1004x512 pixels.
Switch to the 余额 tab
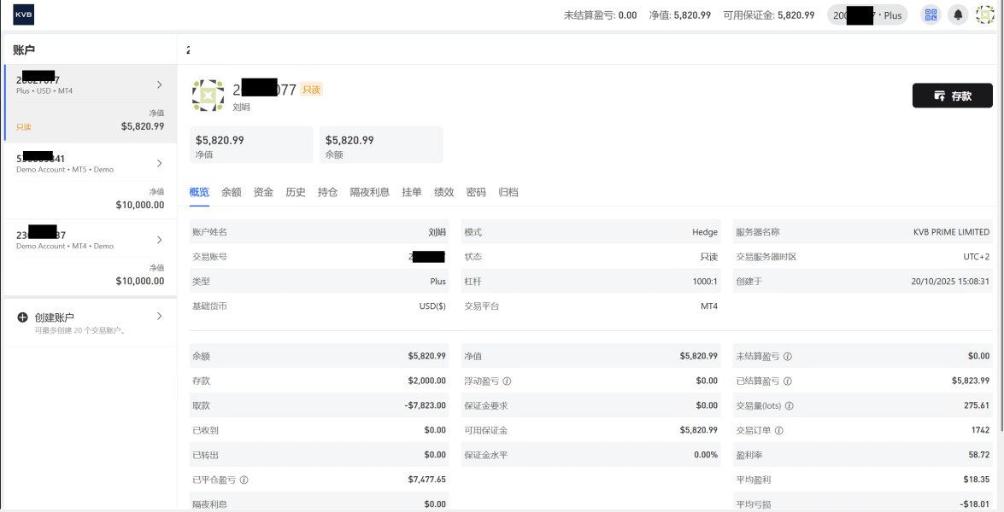tap(232, 192)
